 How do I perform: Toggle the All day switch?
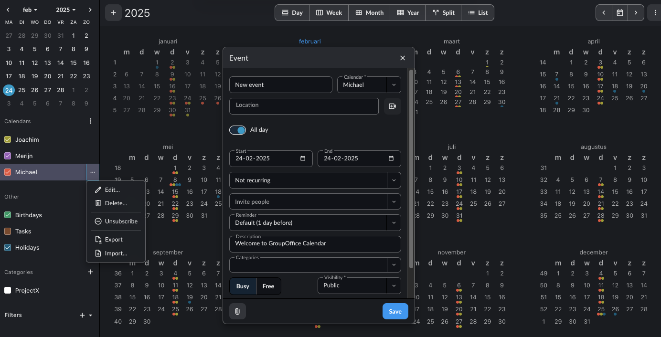tap(237, 130)
